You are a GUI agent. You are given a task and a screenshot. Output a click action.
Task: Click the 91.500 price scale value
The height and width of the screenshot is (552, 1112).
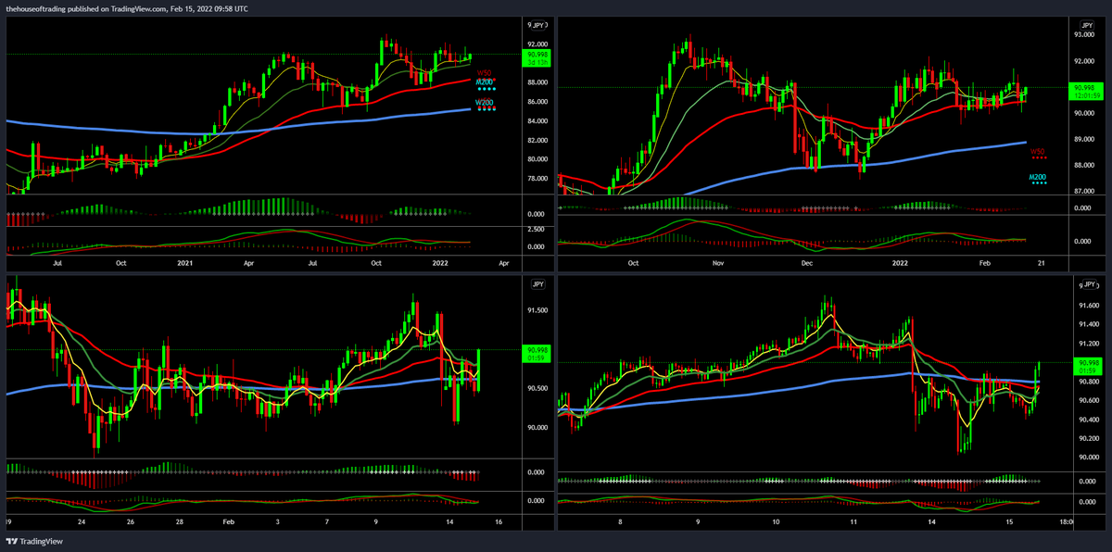tap(537, 311)
